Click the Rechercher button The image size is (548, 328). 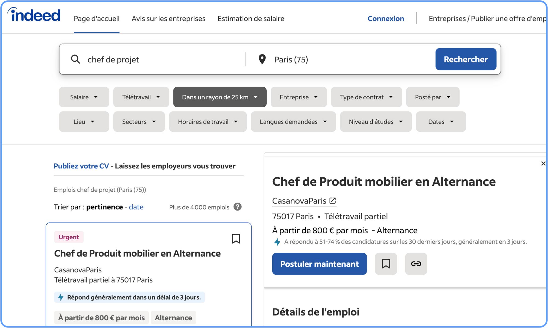466,59
